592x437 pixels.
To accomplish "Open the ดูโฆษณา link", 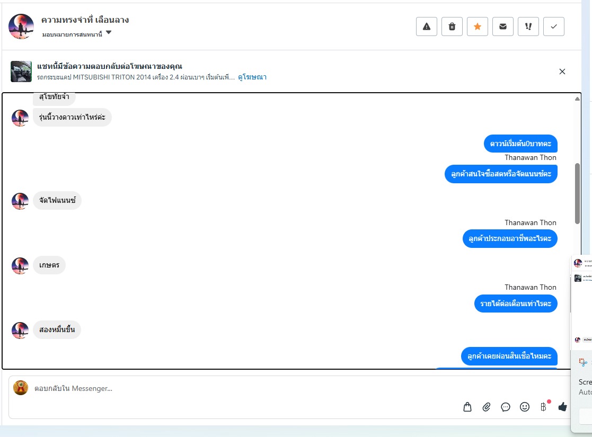I will coord(252,77).
